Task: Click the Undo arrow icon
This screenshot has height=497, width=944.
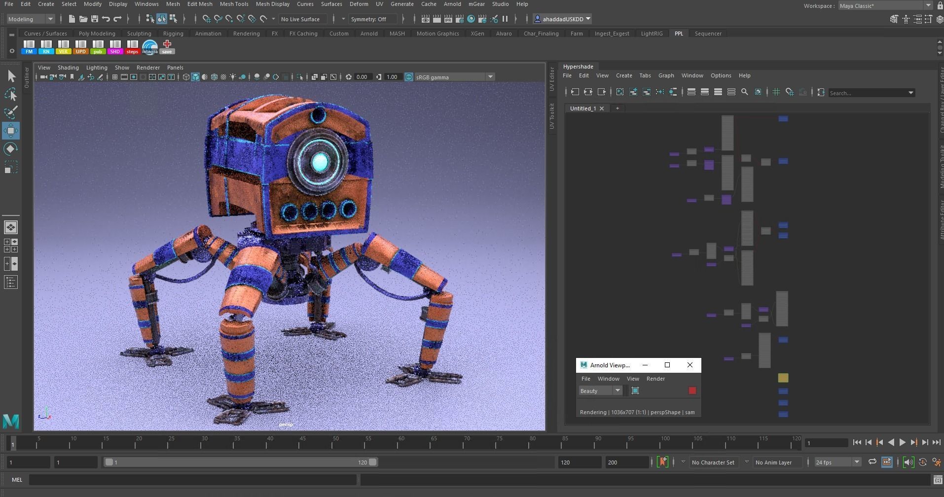Action: [106, 19]
